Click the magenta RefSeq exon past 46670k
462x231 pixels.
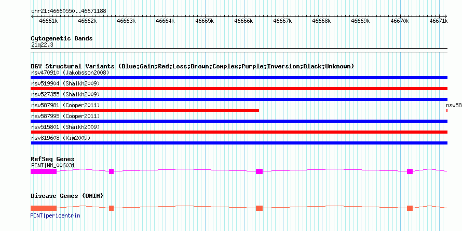click(410, 171)
